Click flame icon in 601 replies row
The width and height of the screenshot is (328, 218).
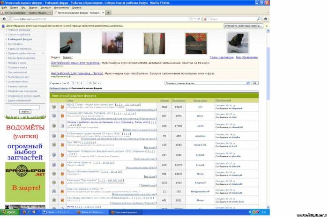click(x=62, y=200)
